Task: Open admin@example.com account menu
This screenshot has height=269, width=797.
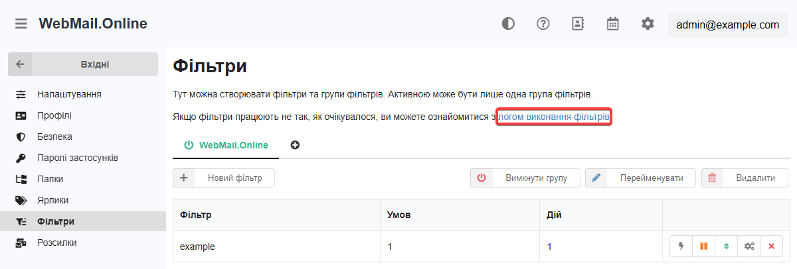Action: click(727, 25)
